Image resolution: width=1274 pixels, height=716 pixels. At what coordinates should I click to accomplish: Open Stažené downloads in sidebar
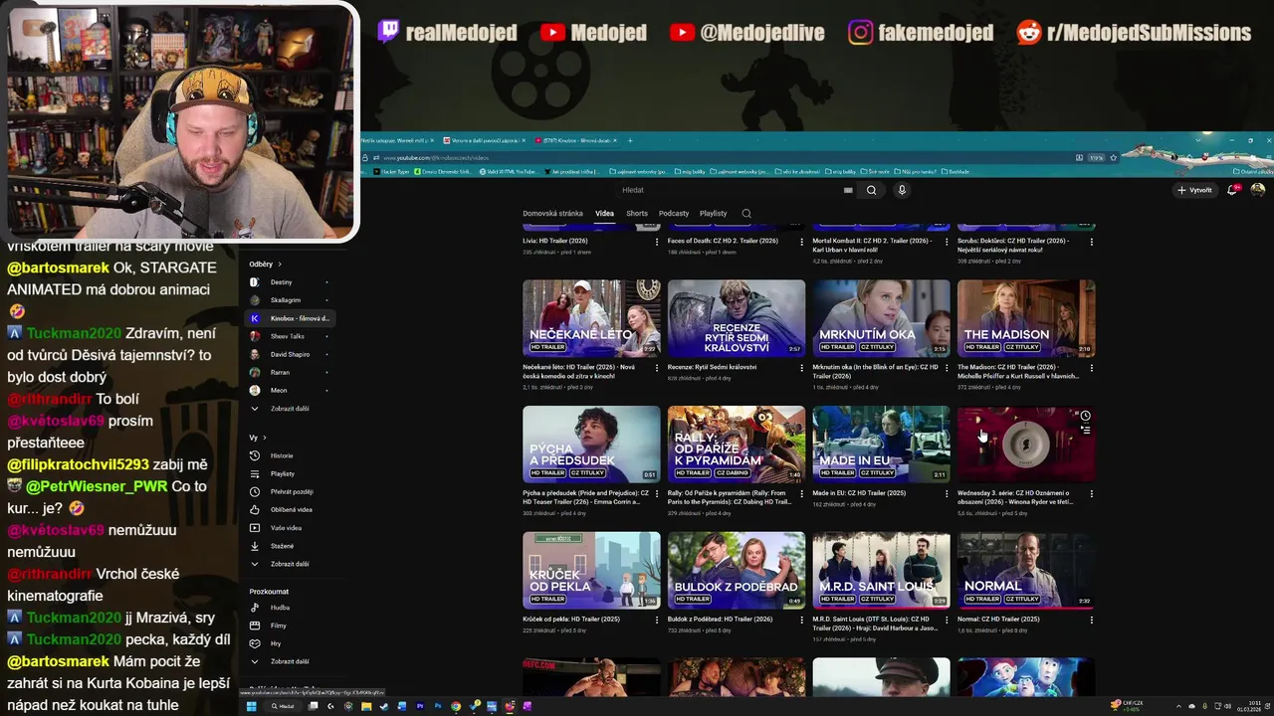[282, 546]
